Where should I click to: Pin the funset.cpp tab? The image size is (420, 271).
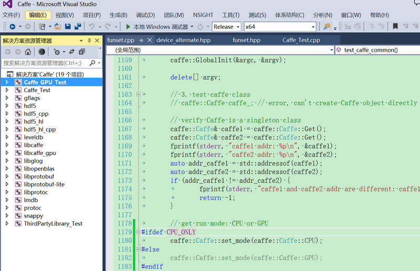click(141, 40)
